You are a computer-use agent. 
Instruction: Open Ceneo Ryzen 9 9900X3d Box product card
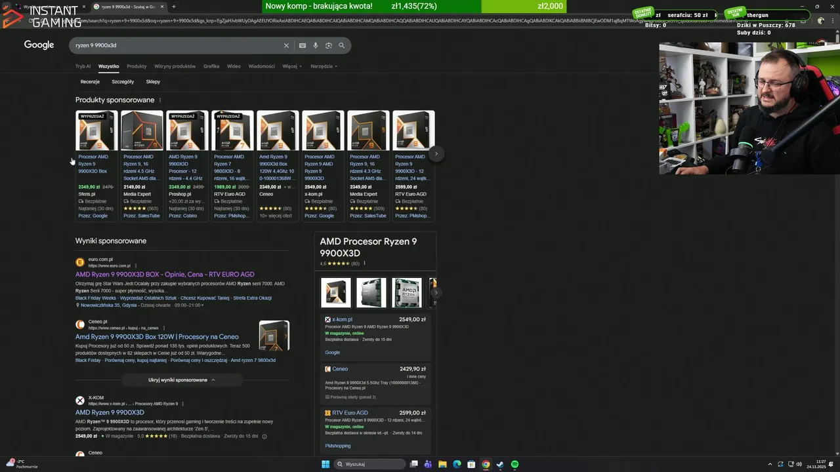278,165
